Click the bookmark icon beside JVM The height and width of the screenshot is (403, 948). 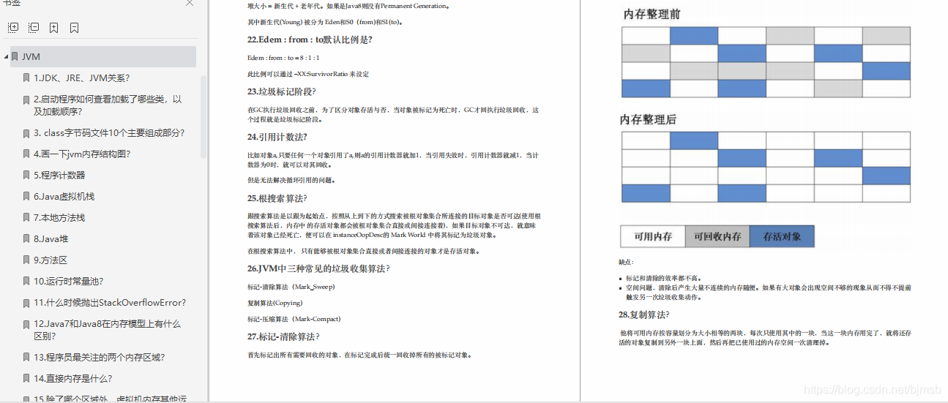(15, 57)
